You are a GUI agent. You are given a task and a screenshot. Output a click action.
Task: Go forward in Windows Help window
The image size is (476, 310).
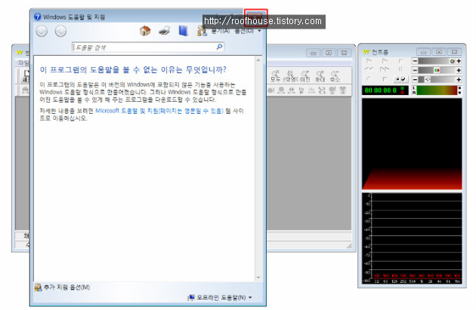60,31
